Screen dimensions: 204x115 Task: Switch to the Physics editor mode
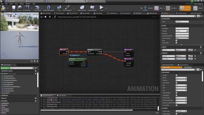198,8
